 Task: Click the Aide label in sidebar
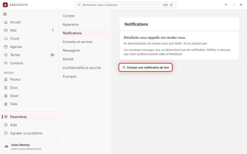(14, 125)
